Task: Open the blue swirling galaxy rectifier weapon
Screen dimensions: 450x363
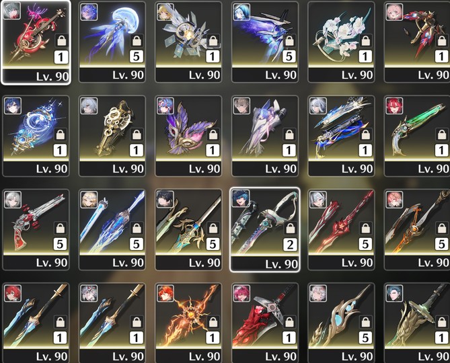Action: 36,136
